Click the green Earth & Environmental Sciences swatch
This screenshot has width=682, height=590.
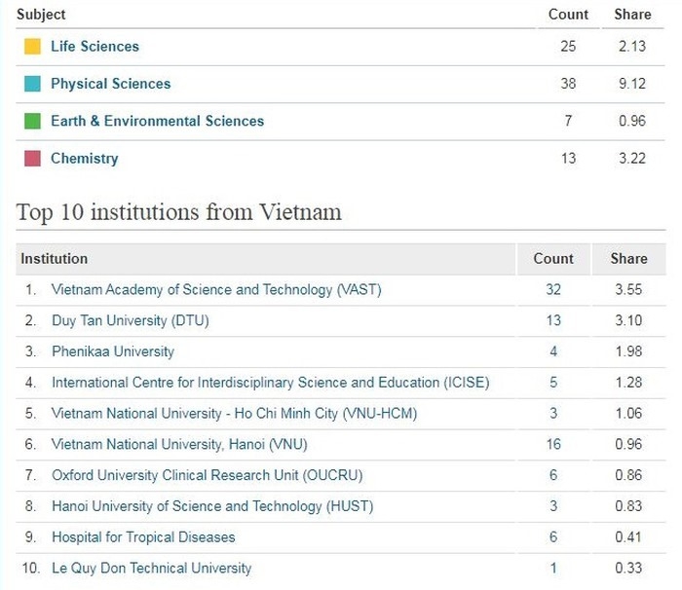pos(32,121)
